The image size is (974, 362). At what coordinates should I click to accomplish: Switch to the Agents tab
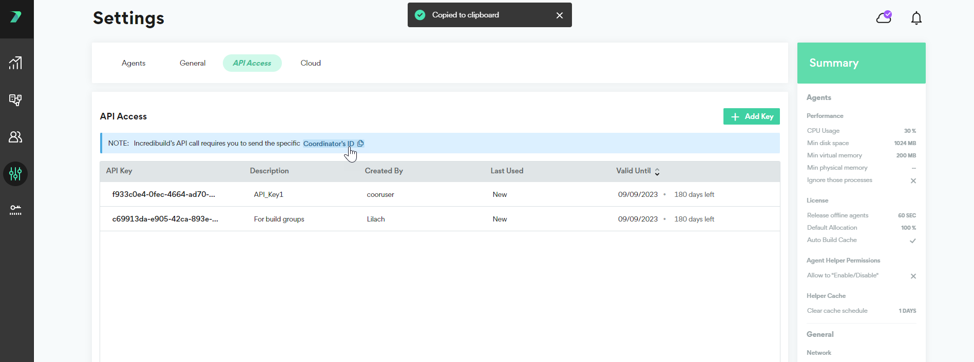pyautogui.click(x=133, y=63)
